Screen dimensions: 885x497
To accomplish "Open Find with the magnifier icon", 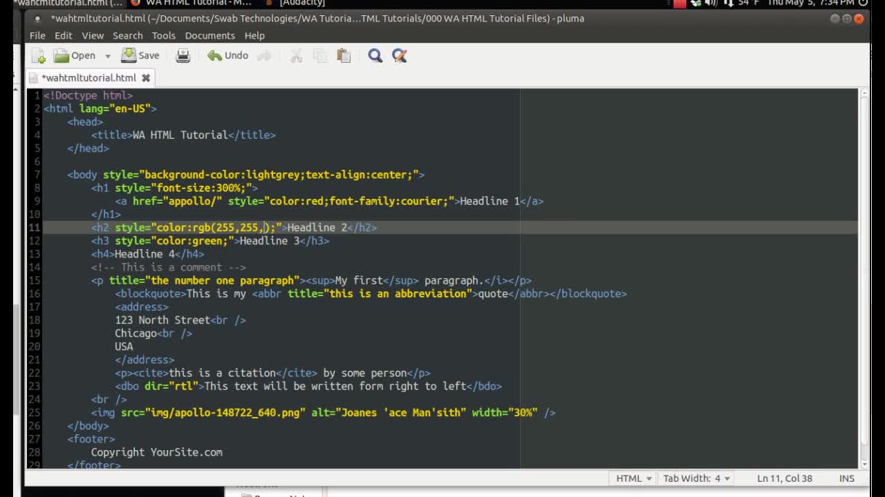I will click(x=375, y=56).
